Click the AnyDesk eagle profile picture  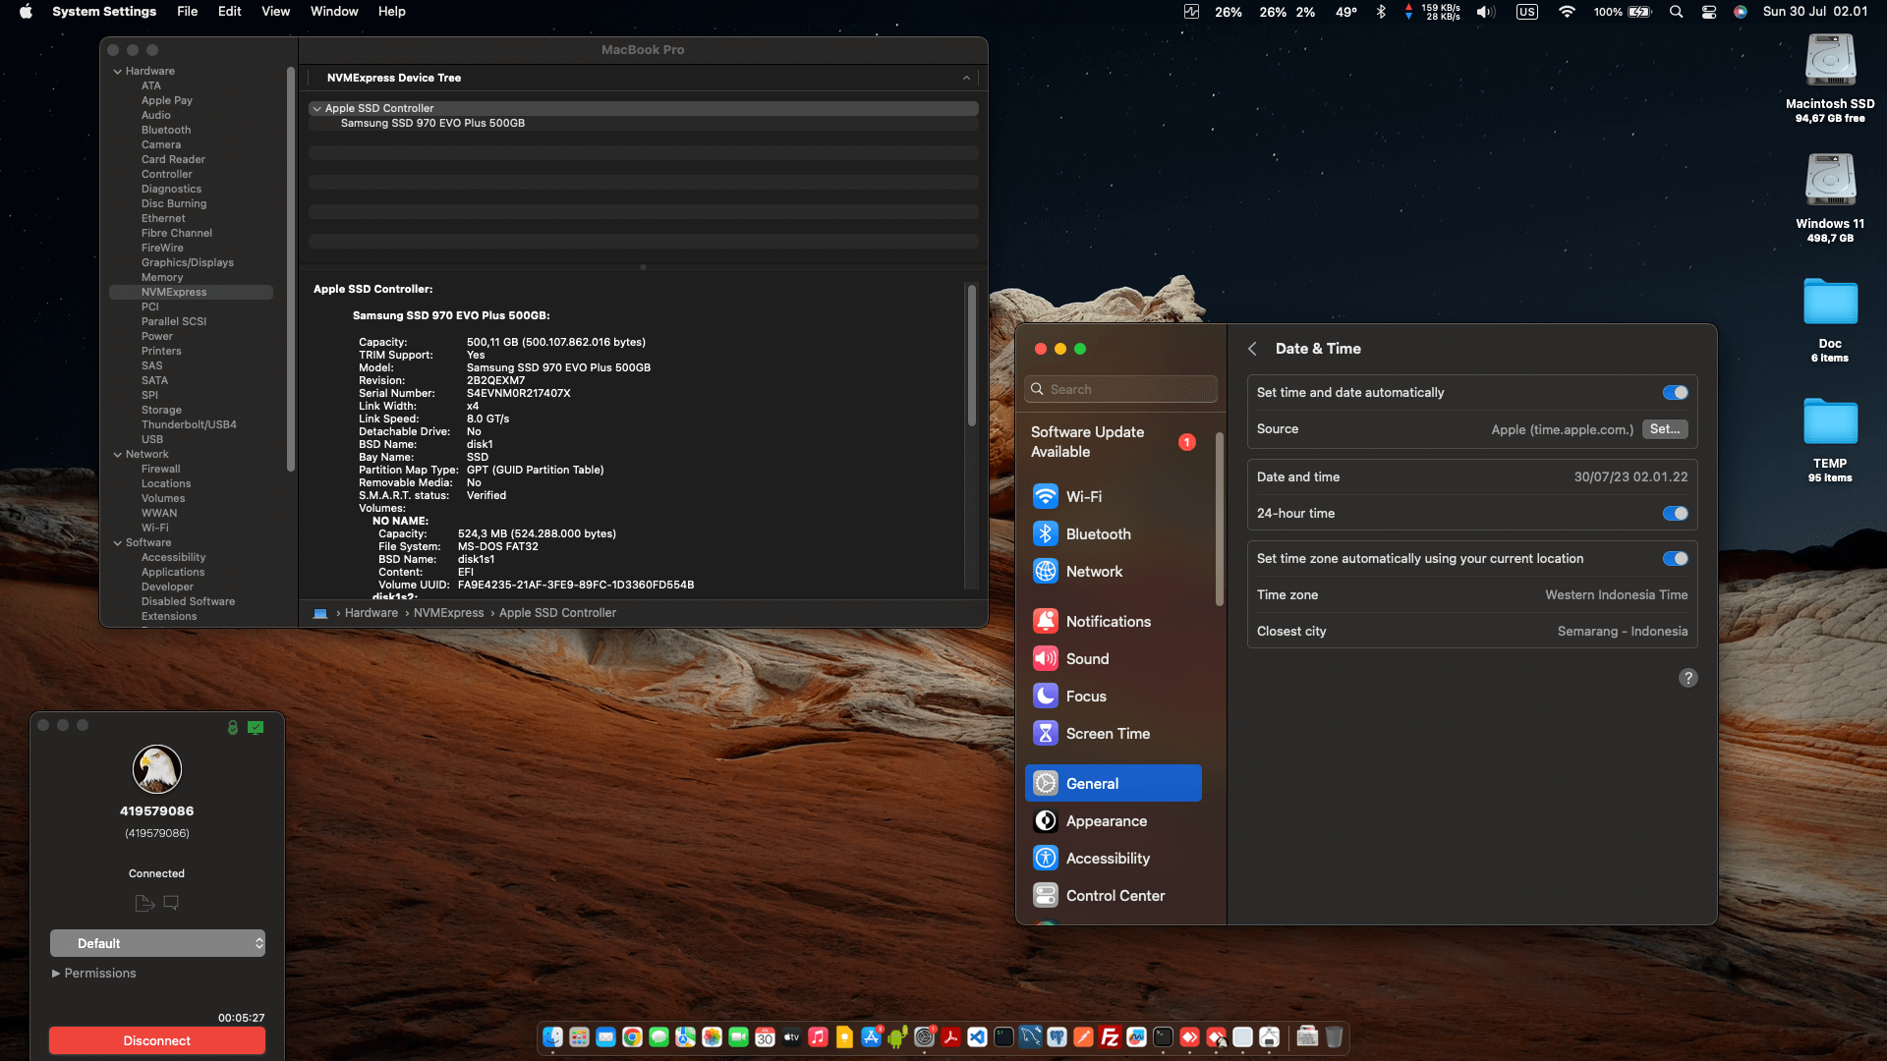(157, 769)
